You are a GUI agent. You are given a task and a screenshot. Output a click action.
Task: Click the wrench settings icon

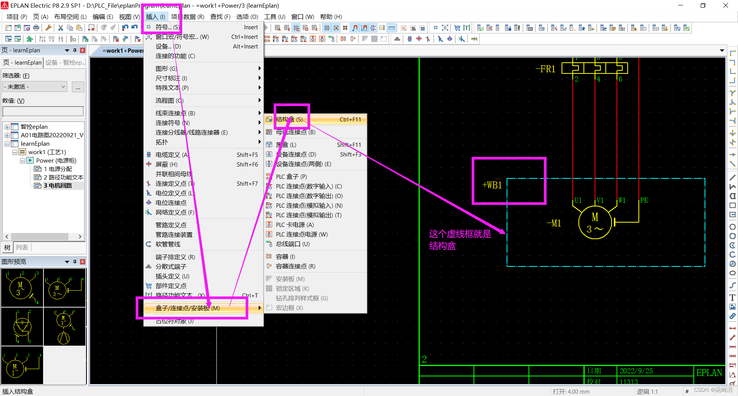[48, 28]
